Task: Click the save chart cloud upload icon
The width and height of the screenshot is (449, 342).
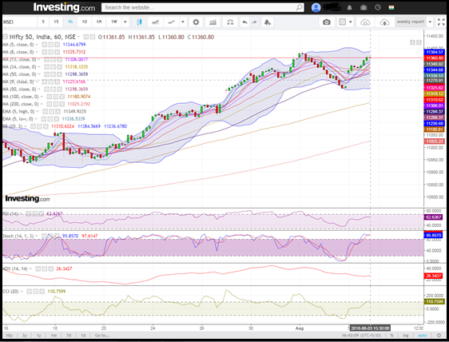Action: tap(384, 22)
